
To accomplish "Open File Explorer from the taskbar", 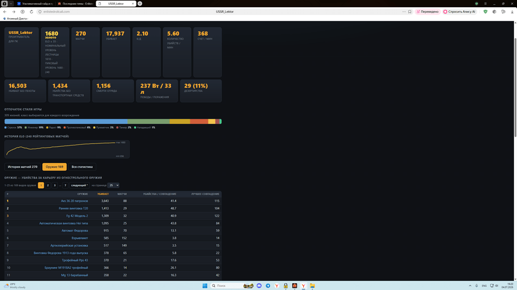I will tap(312, 286).
